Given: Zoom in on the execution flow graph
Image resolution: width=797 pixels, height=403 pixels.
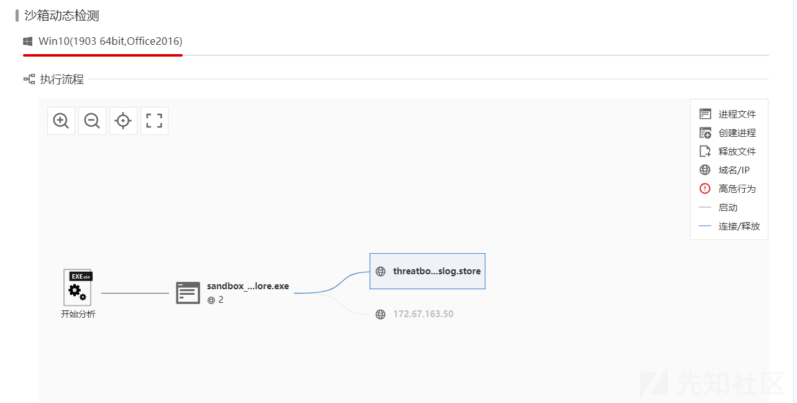Looking at the screenshot, I should (x=61, y=121).
